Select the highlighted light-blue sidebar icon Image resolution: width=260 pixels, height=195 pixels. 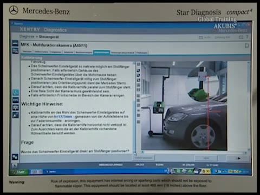click(x=16, y=93)
